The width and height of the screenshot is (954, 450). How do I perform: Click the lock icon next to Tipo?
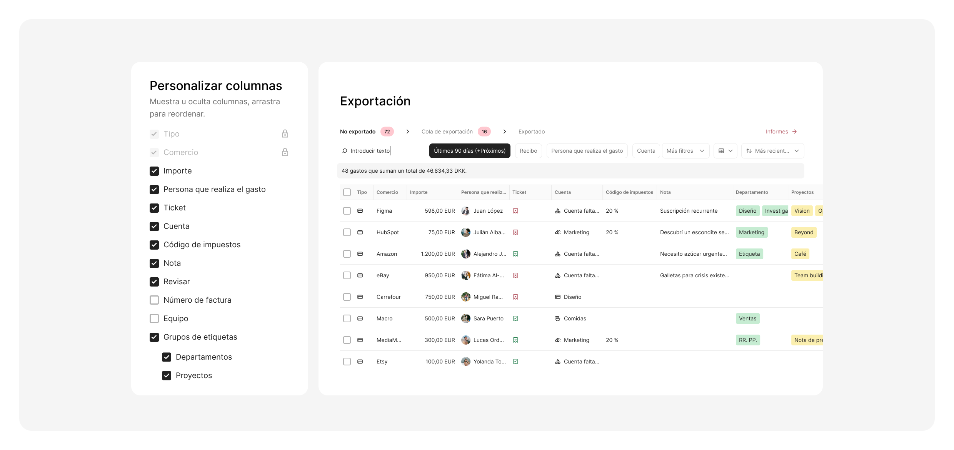285,134
